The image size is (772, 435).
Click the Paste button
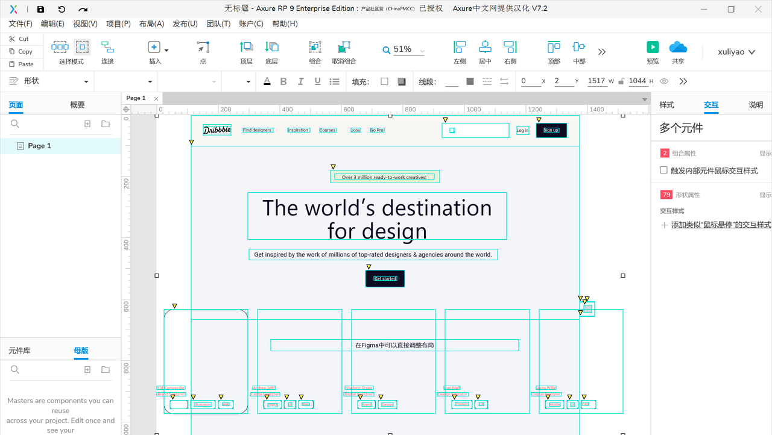click(21, 64)
